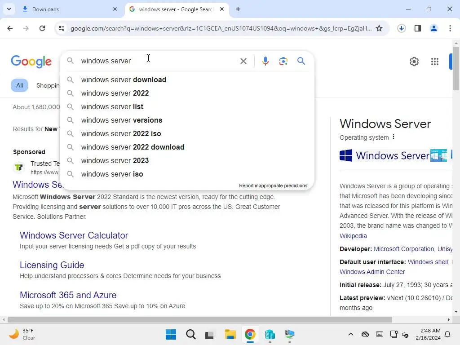Open Task View on the taskbar

(x=210, y=334)
